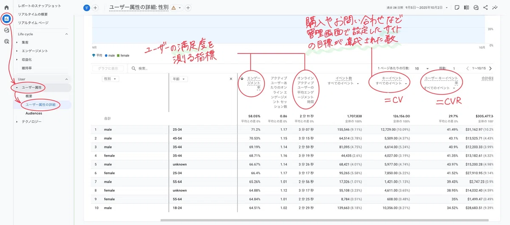Open リアルタイムの概要
510x225 pixels.
coord(33,14)
